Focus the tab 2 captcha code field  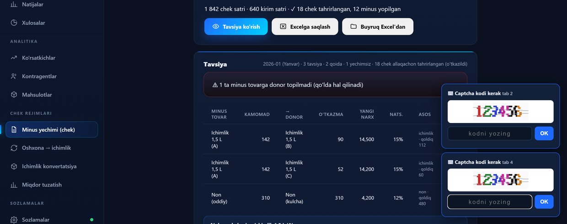point(490,133)
